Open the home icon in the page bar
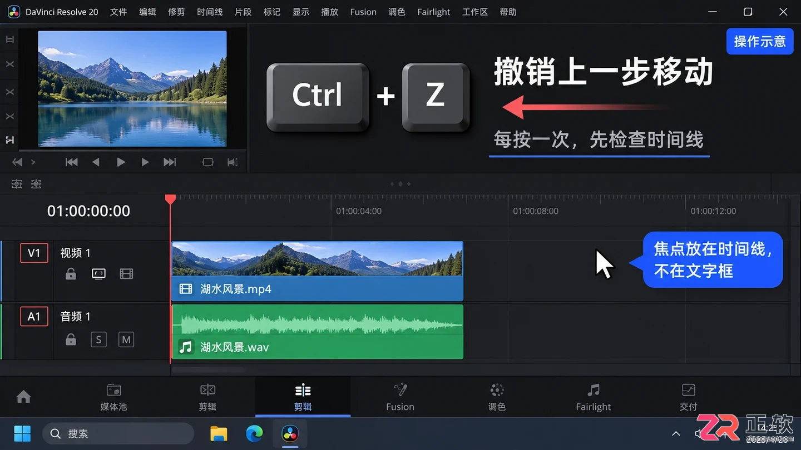This screenshot has height=450, width=801. tap(23, 397)
